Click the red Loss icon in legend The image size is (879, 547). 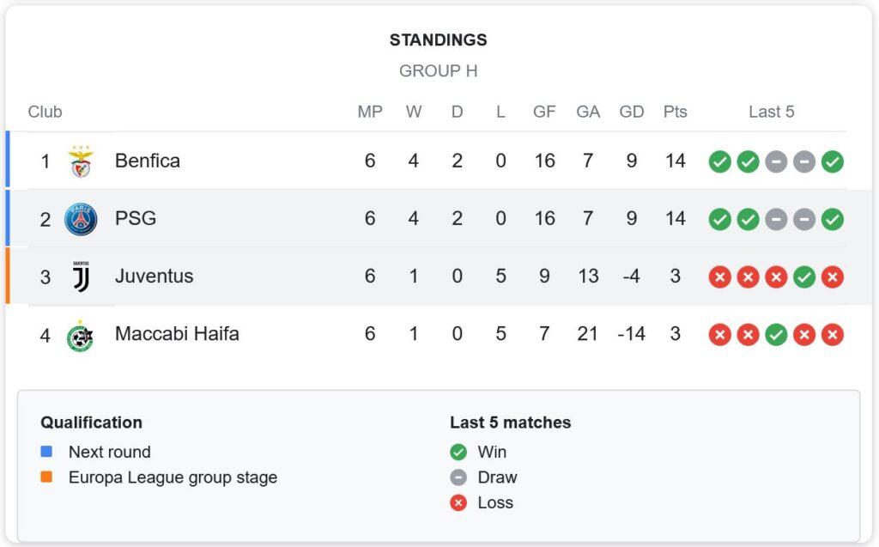tap(458, 503)
